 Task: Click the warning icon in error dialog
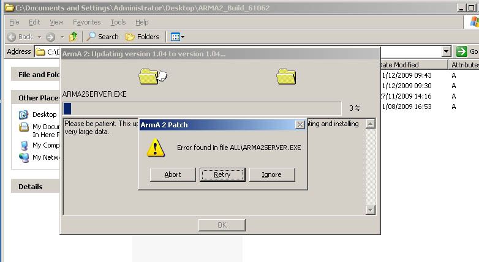click(156, 148)
